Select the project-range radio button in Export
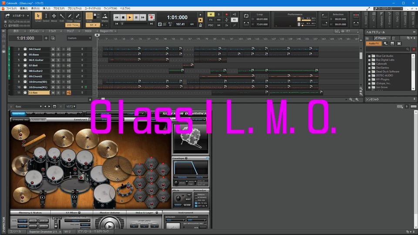This screenshot has height=235, width=418. (5, 22)
